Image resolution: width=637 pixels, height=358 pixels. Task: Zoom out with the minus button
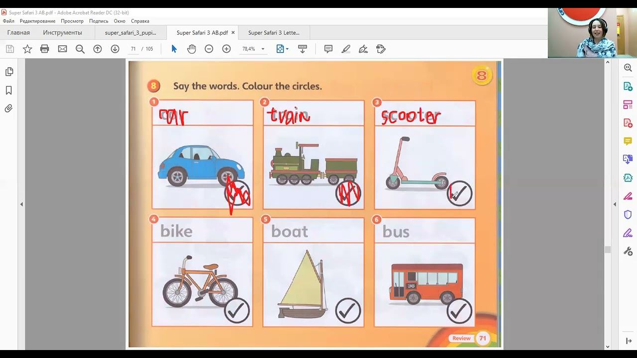coord(209,49)
